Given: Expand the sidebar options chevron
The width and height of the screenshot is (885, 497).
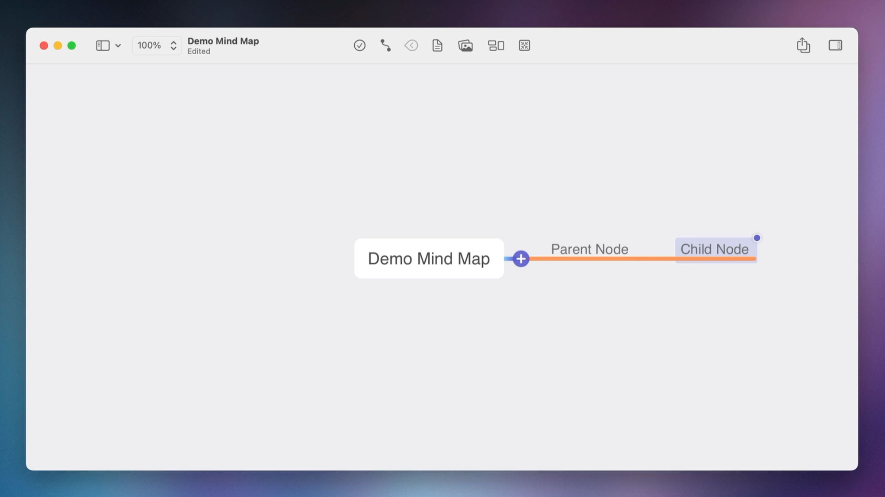Looking at the screenshot, I should [118, 46].
